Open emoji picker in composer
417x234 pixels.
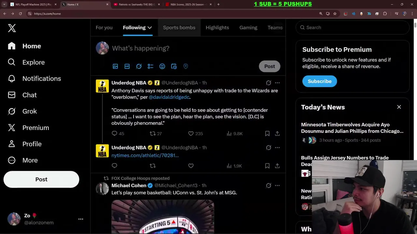(x=162, y=66)
